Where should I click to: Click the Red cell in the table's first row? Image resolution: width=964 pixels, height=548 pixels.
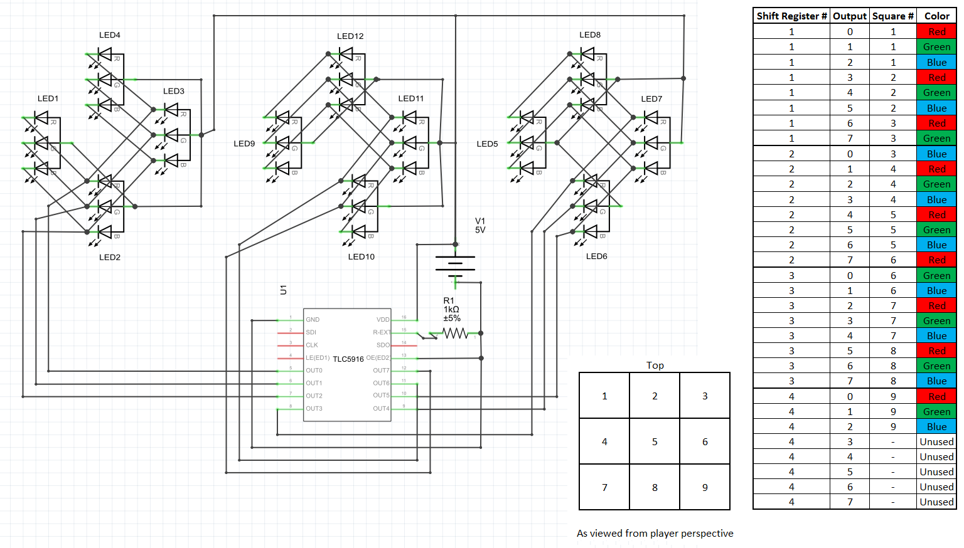coord(936,31)
